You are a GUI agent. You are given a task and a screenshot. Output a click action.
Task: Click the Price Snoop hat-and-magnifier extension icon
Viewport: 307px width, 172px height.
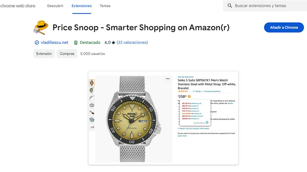pos(41,27)
